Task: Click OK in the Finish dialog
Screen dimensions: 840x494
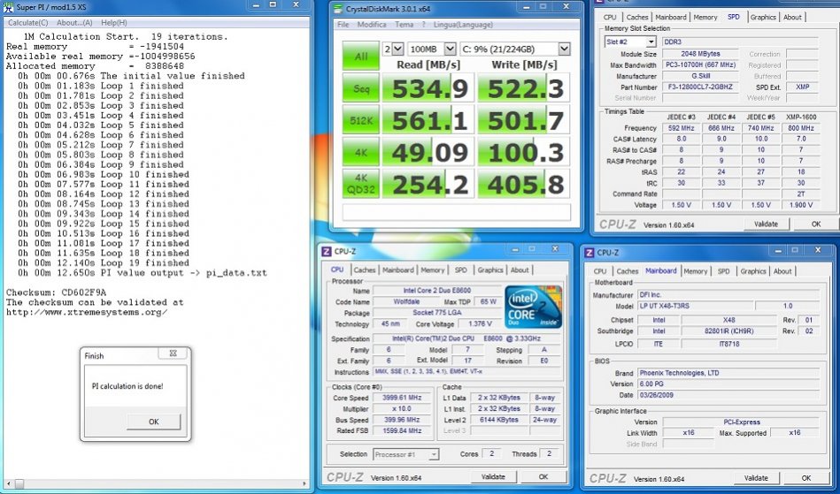Action: tap(154, 422)
